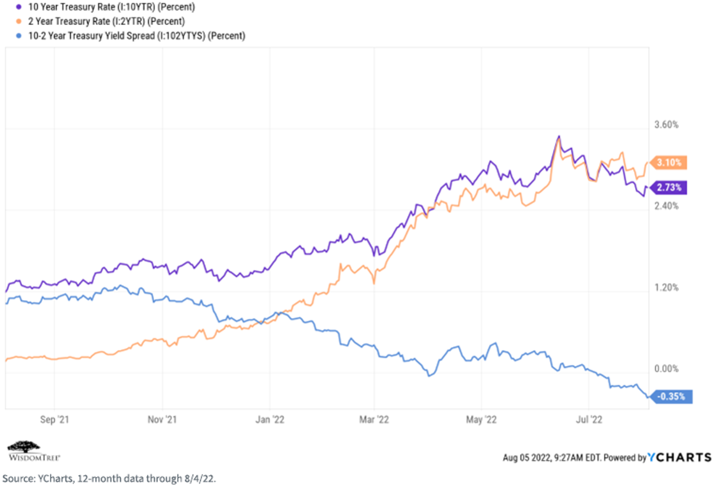This screenshot has height=490, width=713.
Task: Click the Jul '22 axis label
Action: tap(589, 420)
